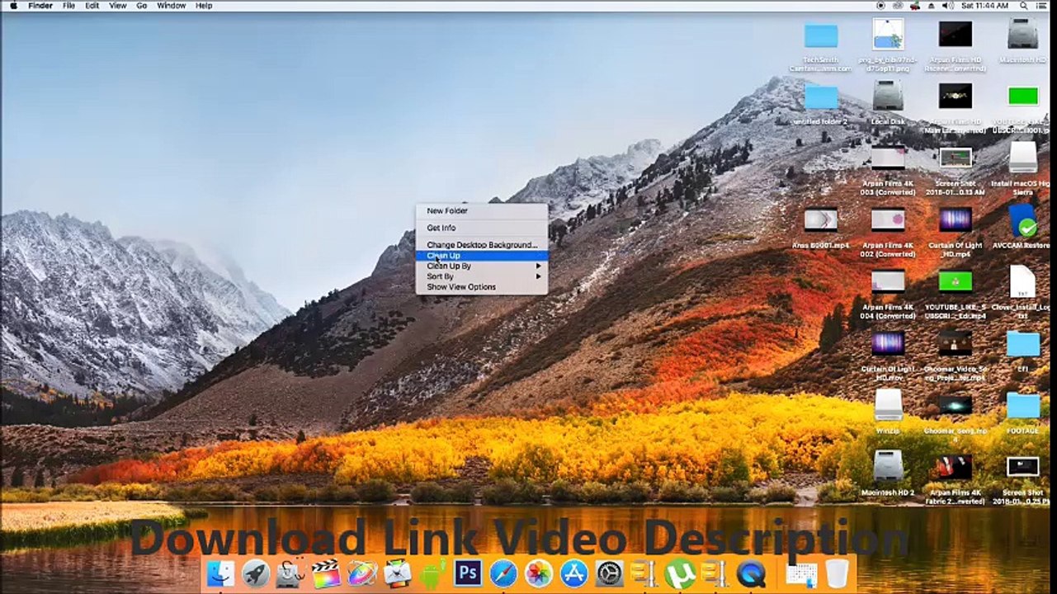Select Arpan Films 4K 003 (Converted) thumbnail
The height and width of the screenshot is (594, 1057).
pos(888,158)
